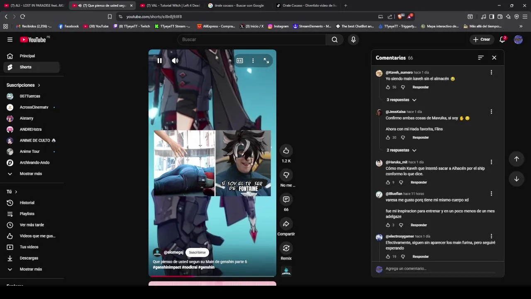Click the YouTube search box
This screenshot has width=531, height=299.
coord(252,39)
